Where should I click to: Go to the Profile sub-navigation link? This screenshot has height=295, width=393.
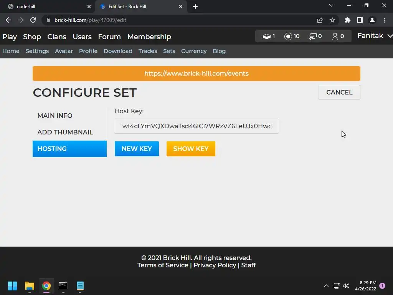coord(88,51)
